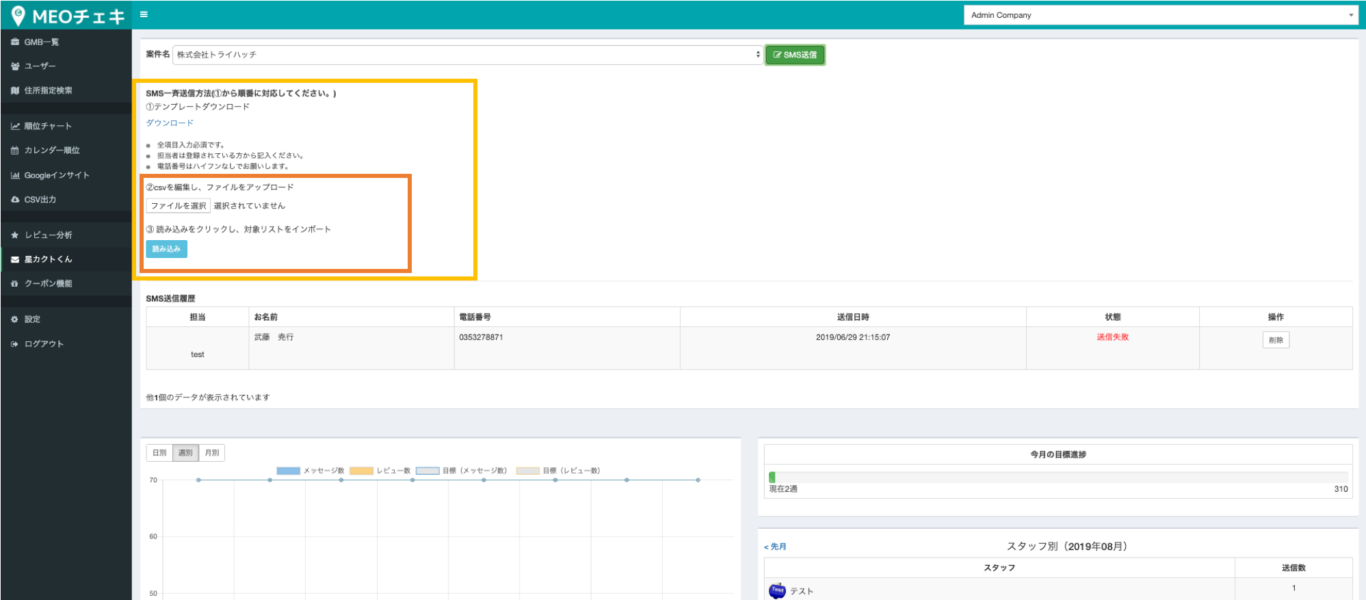1366x600 pixels.
Task: Click the 順位チャート line chart icon
Action: (x=15, y=126)
